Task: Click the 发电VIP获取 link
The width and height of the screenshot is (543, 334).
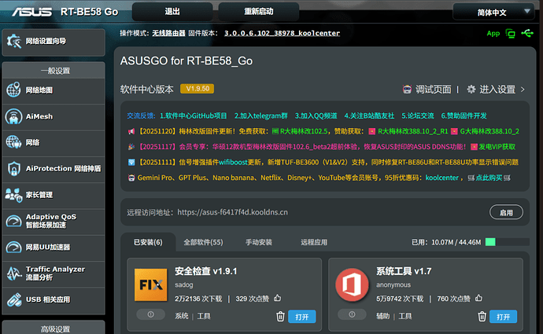Action: coord(497,147)
